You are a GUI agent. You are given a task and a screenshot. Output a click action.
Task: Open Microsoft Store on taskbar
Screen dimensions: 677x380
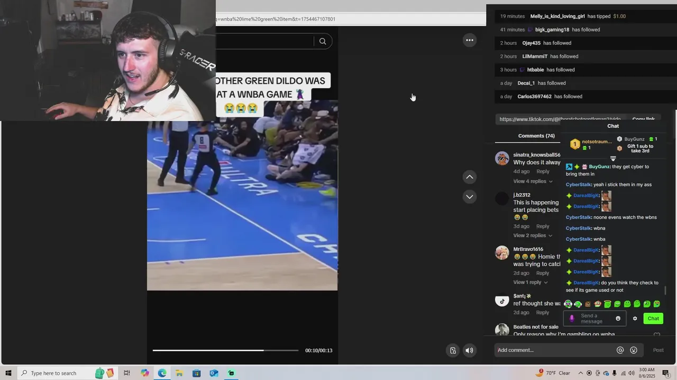[x=196, y=373]
